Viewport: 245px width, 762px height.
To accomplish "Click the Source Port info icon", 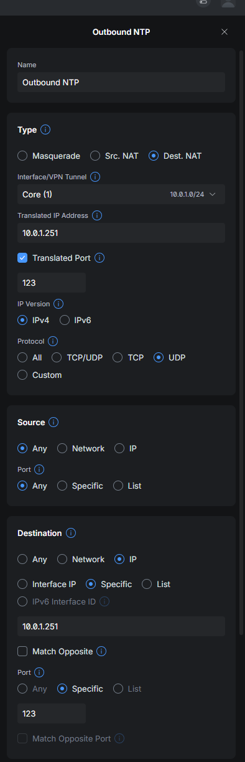I will point(39,469).
